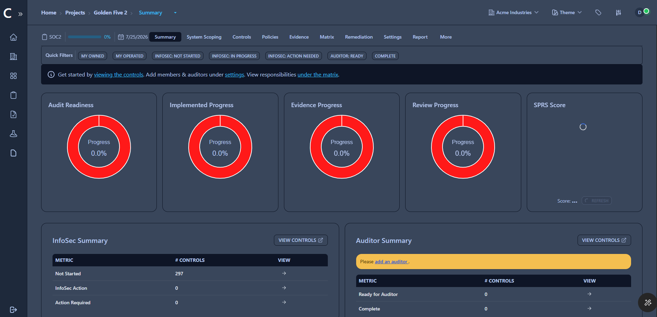
Task: Click the 7/25/2026 due date
Action: pos(137,37)
